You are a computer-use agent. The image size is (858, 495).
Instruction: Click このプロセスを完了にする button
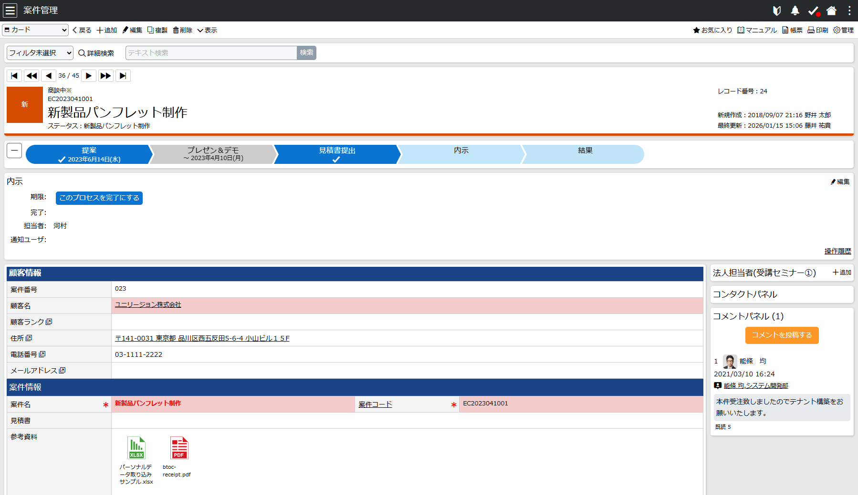click(99, 198)
